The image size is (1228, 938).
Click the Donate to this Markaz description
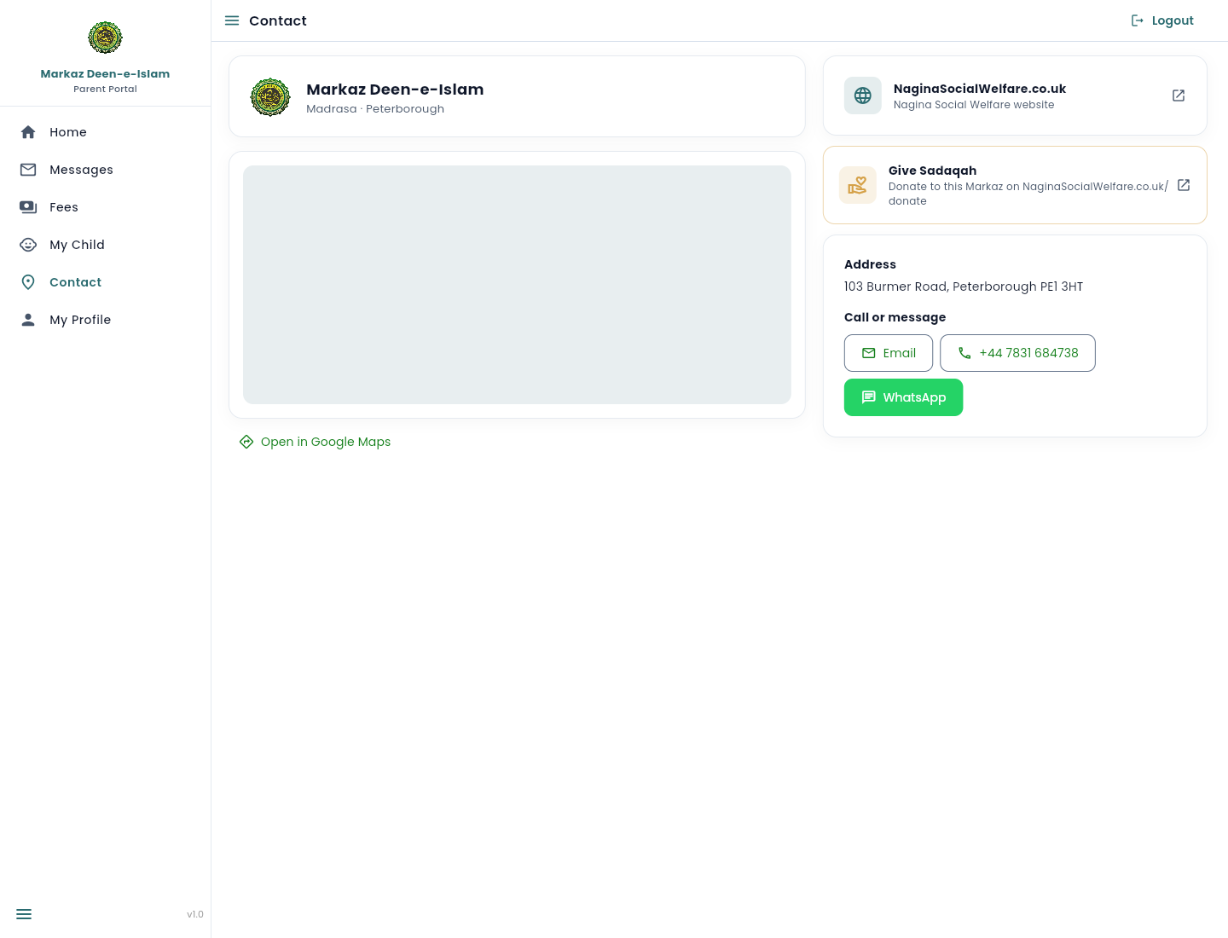tap(1028, 194)
